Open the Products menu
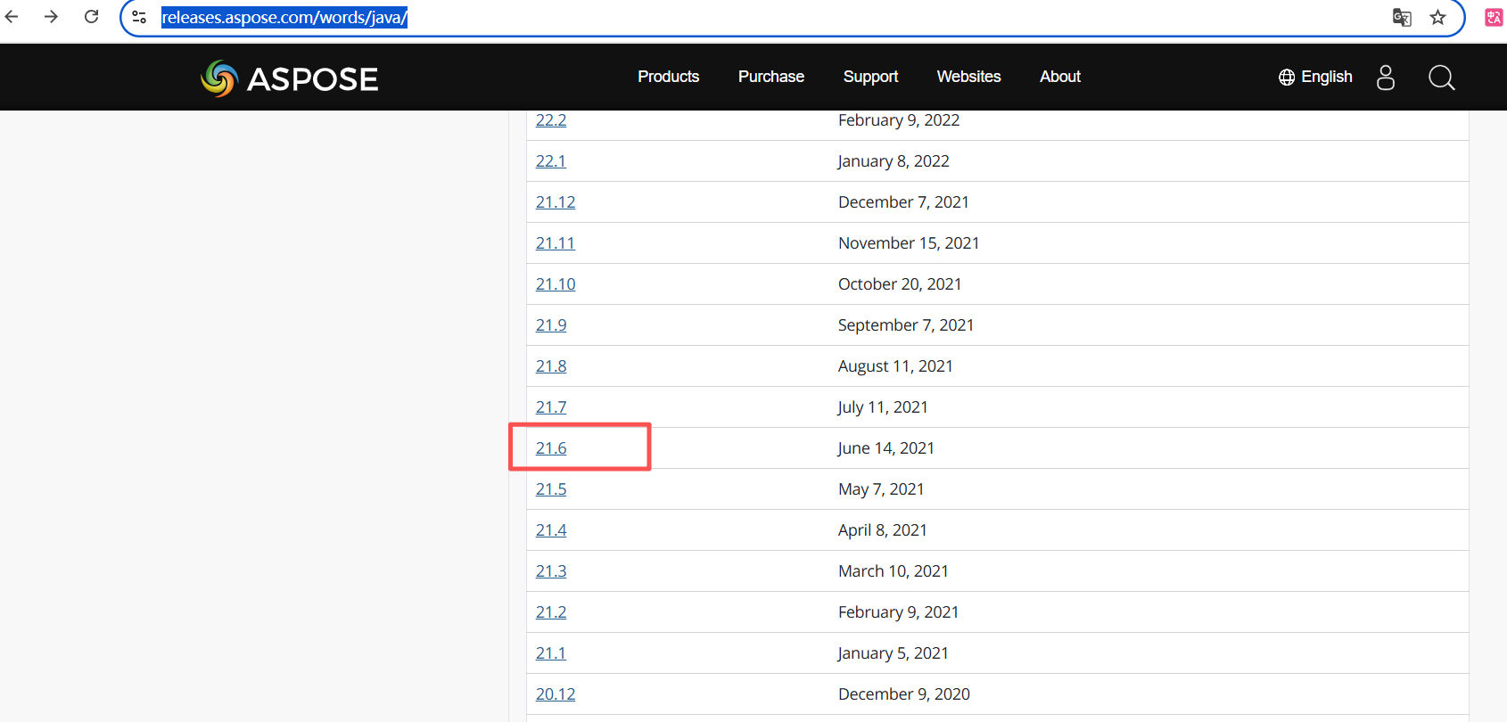This screenshot has width=1507, height=722. [668, 77]
